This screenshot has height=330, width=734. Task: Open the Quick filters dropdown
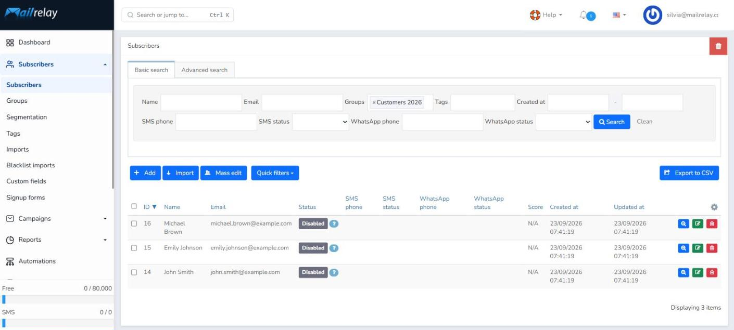click(275, 173)
